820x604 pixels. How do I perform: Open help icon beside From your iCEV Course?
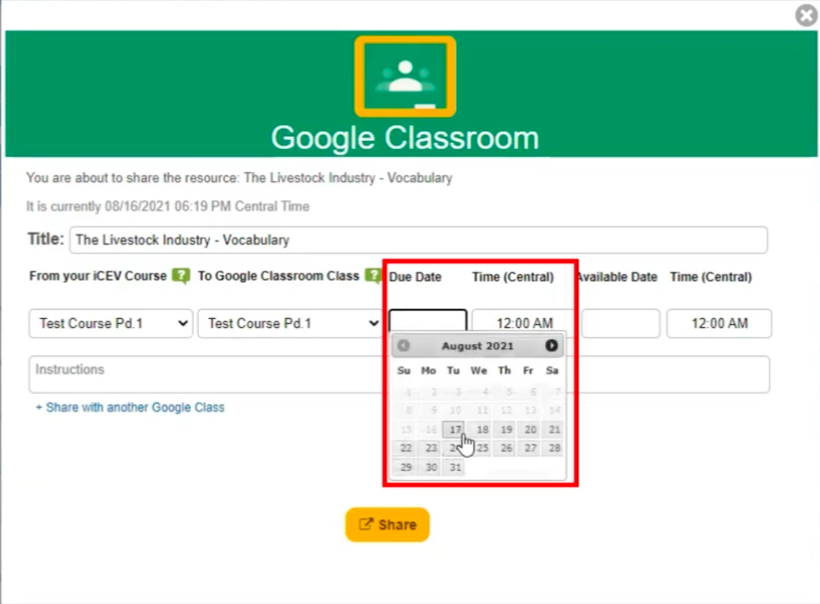(181, 276)
